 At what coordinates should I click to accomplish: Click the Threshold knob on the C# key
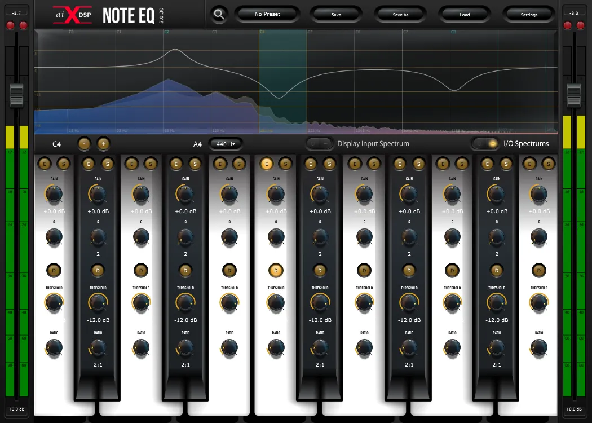pyautogui.click(x=98, y=303)
